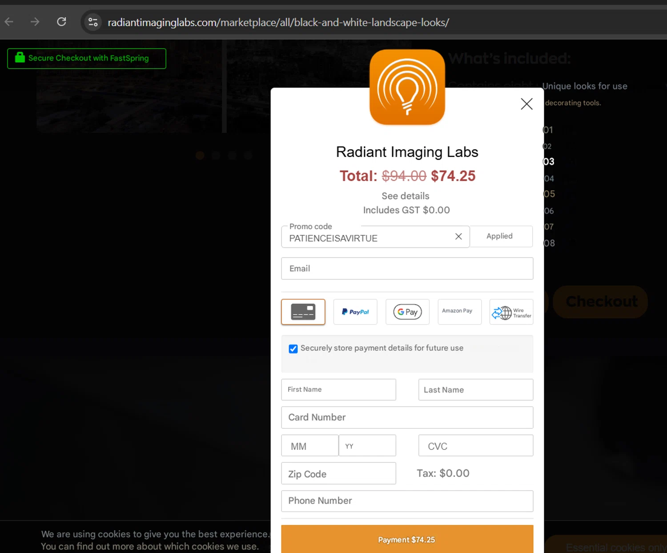The width and height of the screenshot is (667, 553).
Task: Click the Payment $74.25 button
Action: coord(407,539)
